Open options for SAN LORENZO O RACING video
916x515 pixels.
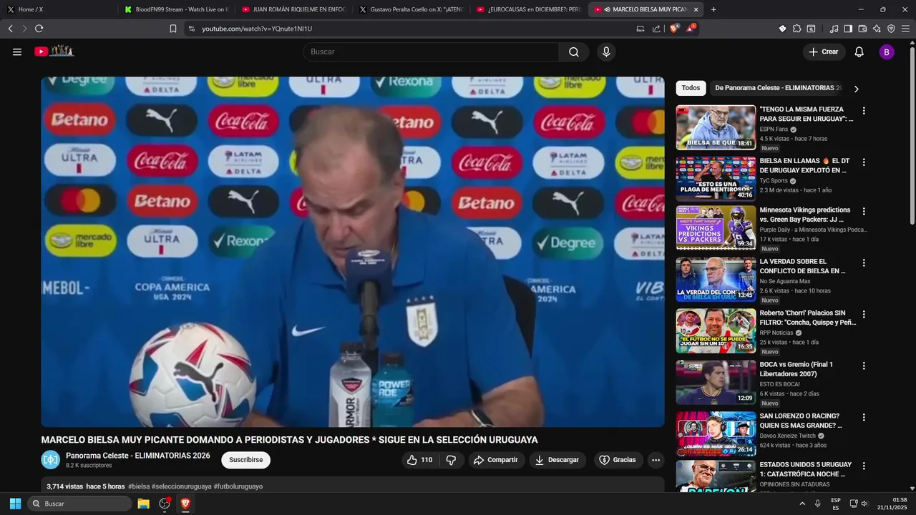[864, 417]
